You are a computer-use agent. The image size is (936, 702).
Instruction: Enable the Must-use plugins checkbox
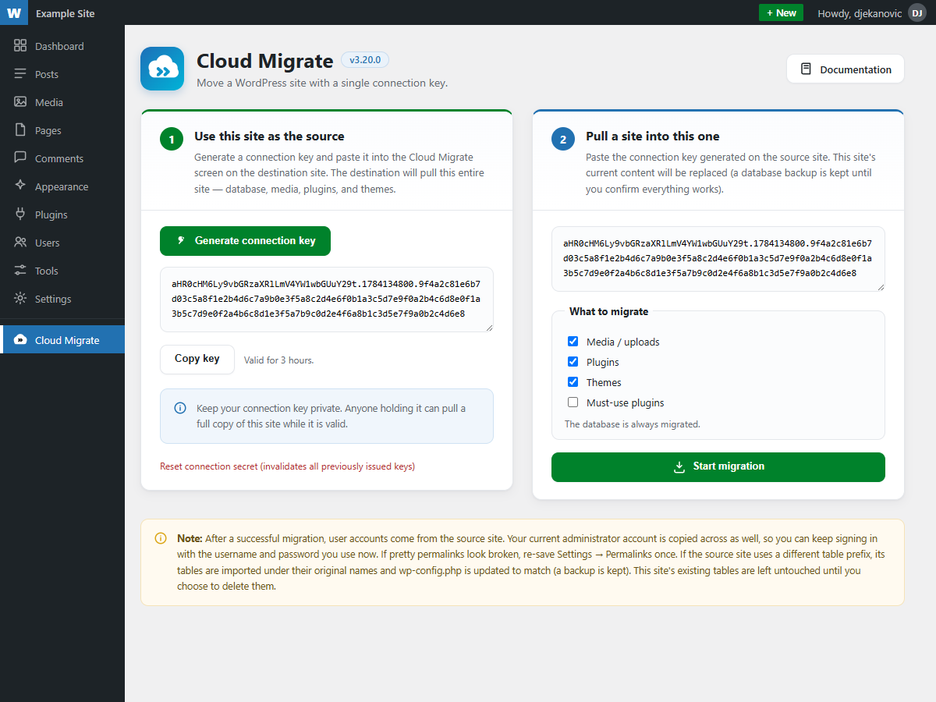[573, 402]
